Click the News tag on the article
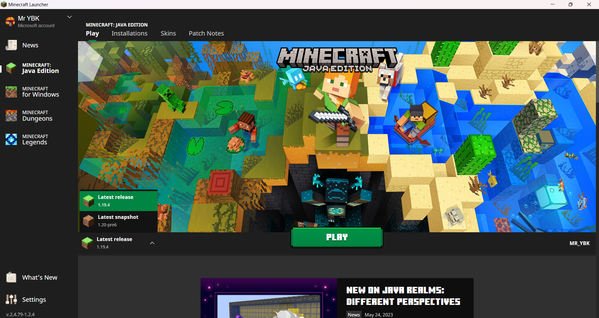 [x=354, y=315]
